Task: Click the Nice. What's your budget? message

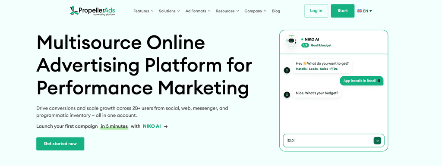Action: pyautogui.click(x=317, y=93)
